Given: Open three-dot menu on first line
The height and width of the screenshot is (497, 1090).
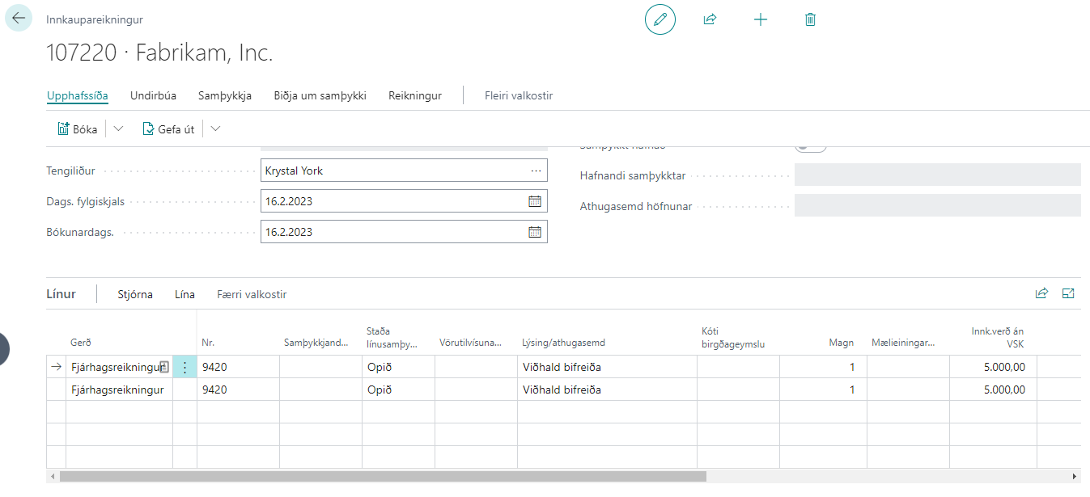Looking at the screenshot, I should click(184, 368).
